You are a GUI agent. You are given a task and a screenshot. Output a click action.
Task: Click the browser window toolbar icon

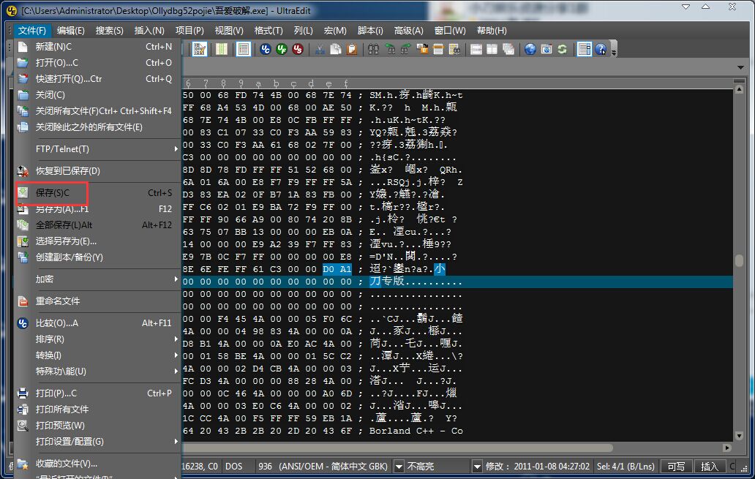coord(546,49)
